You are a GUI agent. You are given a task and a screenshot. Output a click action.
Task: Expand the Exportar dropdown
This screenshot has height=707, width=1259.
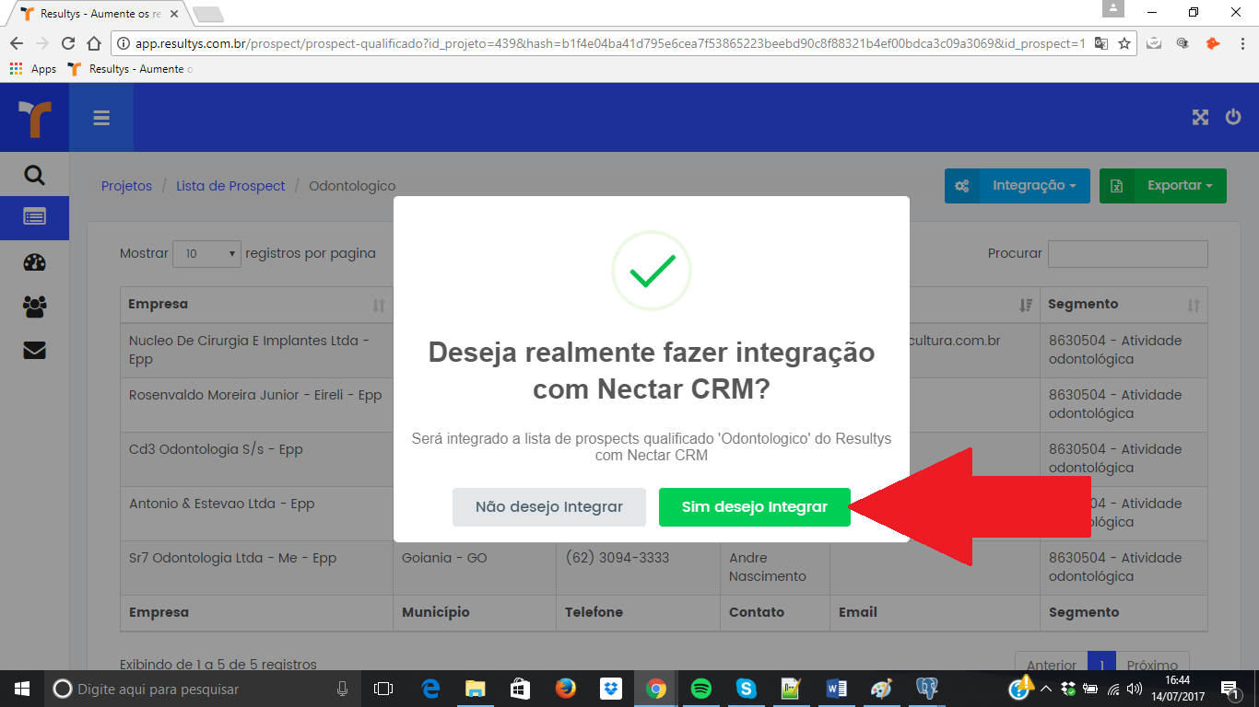[1162, 186]
